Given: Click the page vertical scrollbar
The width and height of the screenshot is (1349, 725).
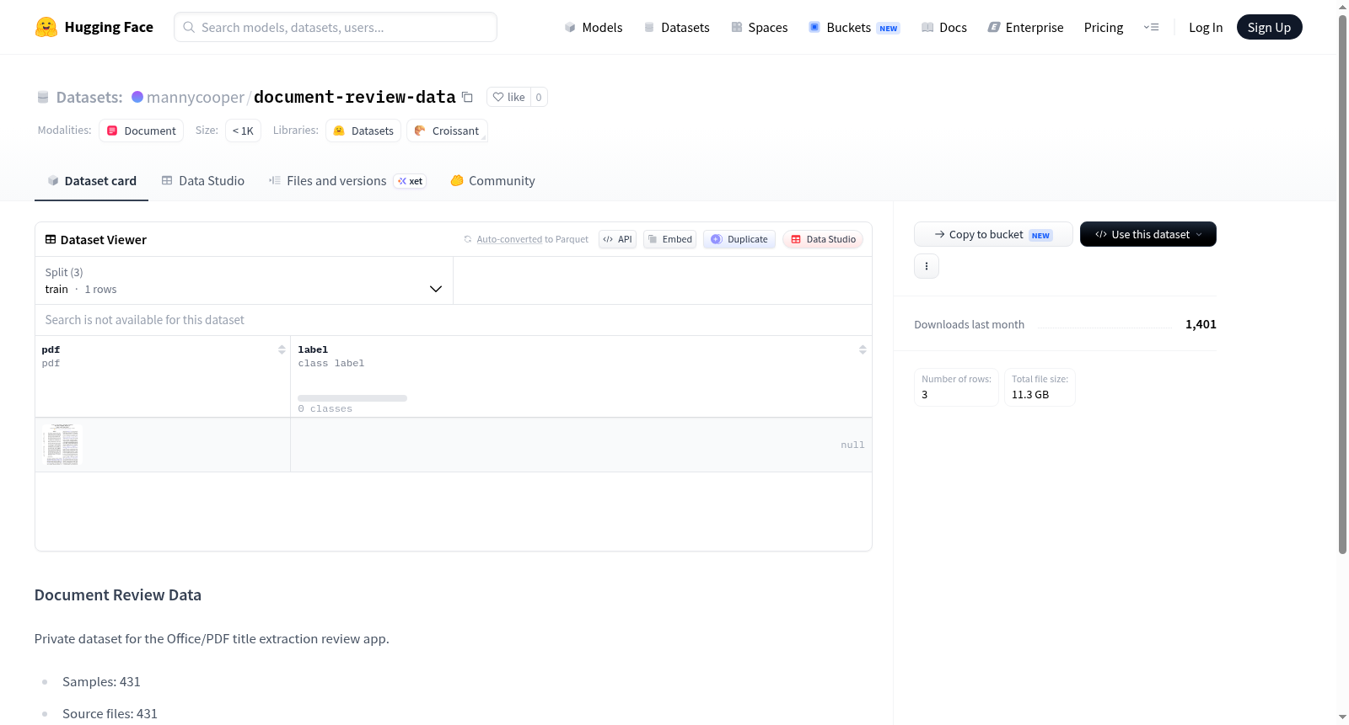Looking at the screenshot, I should point(1343,285).
